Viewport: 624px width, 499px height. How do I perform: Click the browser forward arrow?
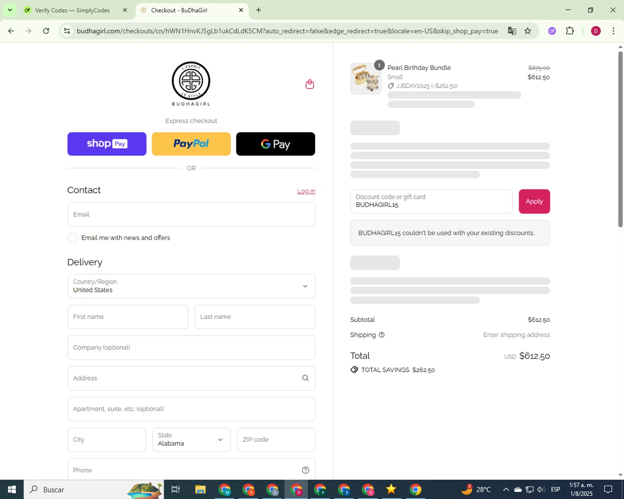[28, 31]
